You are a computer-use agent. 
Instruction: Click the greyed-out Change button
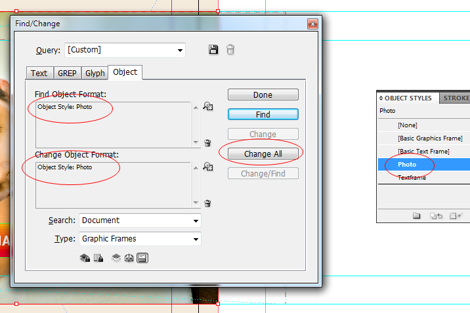click(x=263, y=134)
